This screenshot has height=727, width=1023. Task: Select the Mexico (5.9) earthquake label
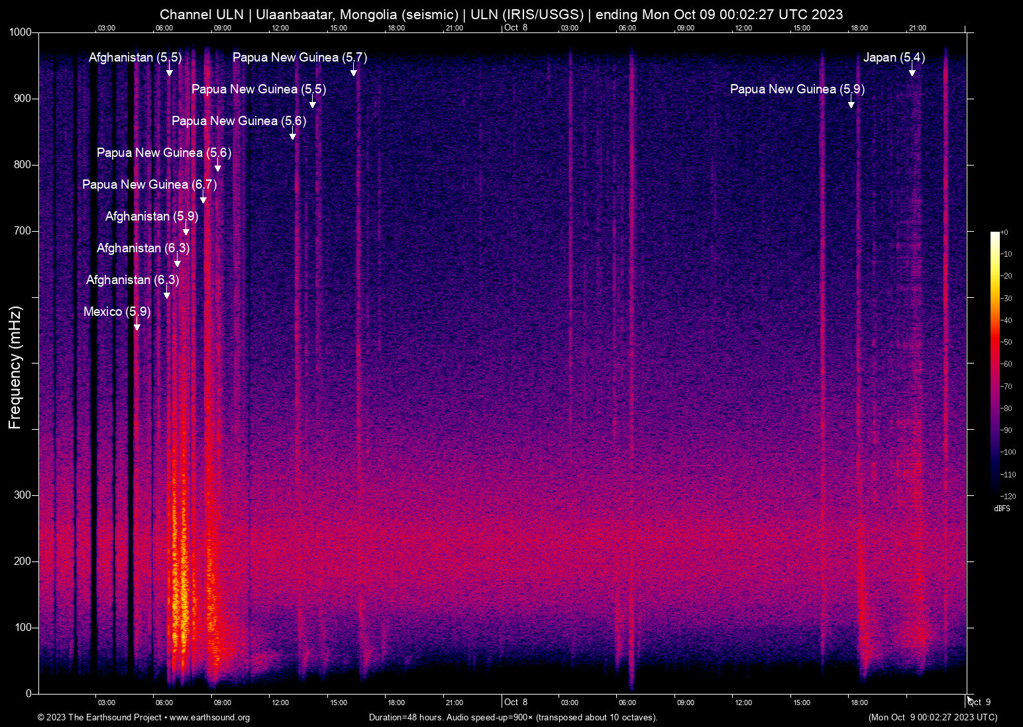click(116, 311)
